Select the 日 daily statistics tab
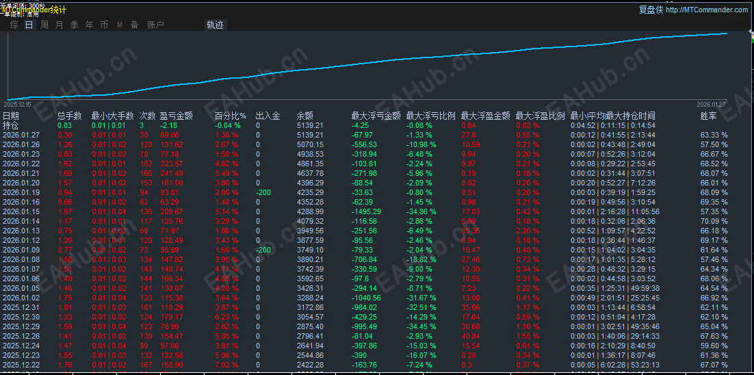 tap(29, 25)
